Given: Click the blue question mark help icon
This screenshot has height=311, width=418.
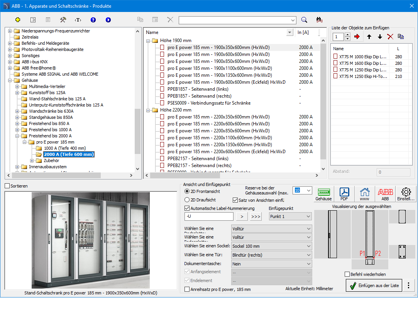Looking at the screenshot, I should pyautogui.click(x=93, y=20).
